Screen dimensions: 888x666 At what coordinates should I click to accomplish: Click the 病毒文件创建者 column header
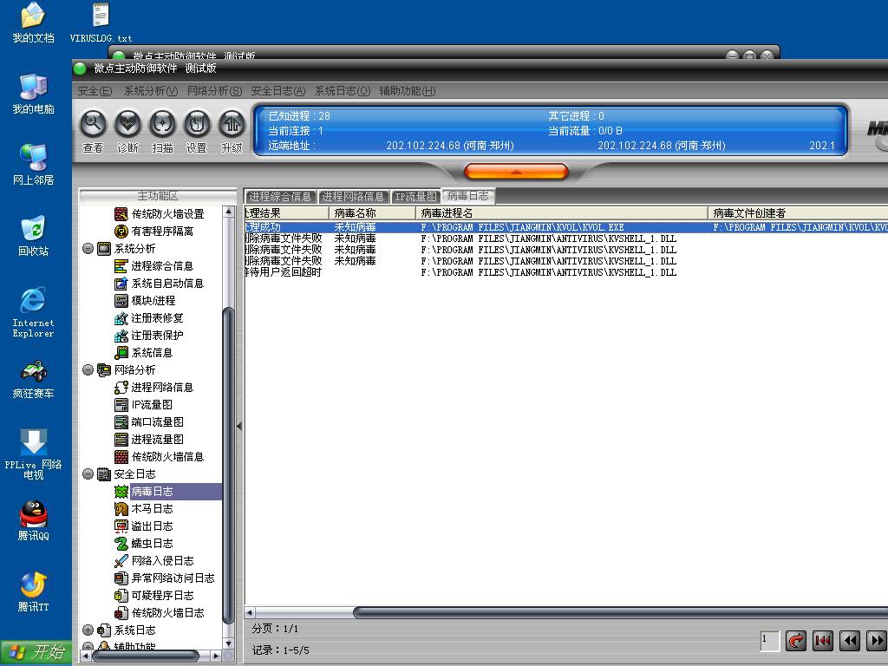[798, 213]
